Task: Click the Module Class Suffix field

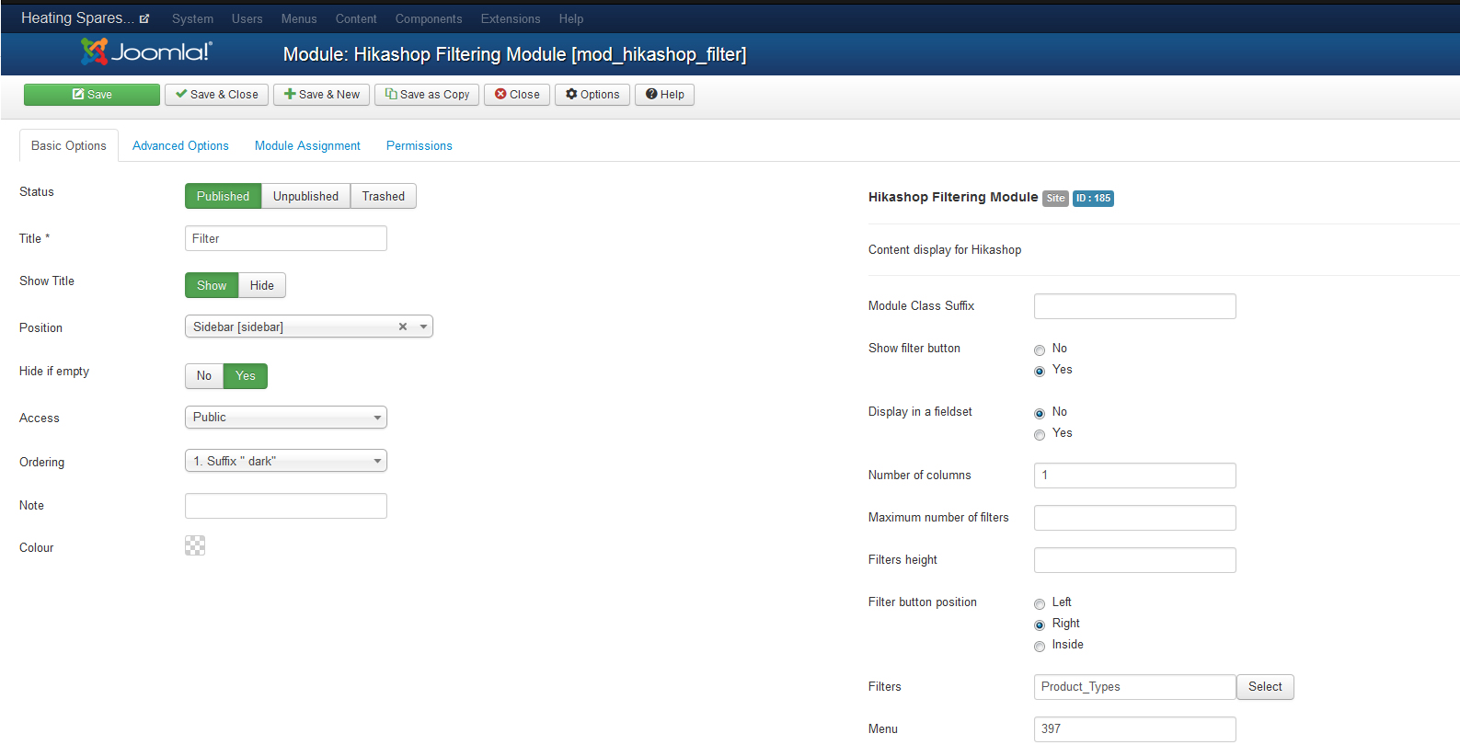Action: (x=1135, y=306)
